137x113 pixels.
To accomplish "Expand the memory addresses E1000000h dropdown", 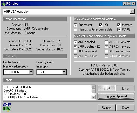I will (31, 72).
